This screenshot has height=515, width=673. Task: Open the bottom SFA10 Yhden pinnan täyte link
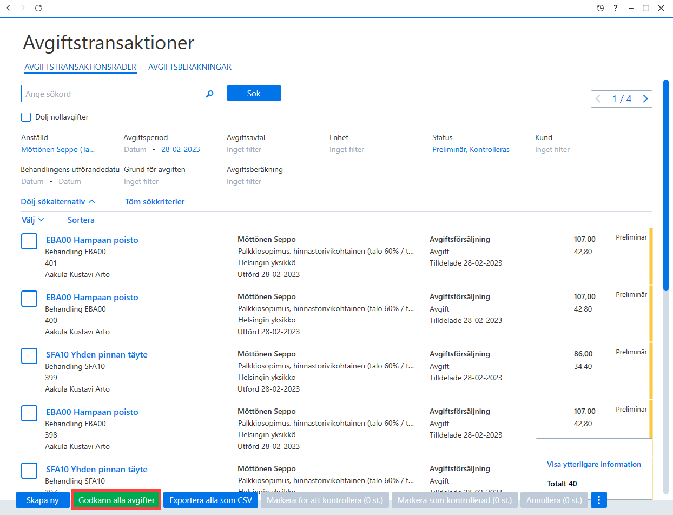point(96,469)
